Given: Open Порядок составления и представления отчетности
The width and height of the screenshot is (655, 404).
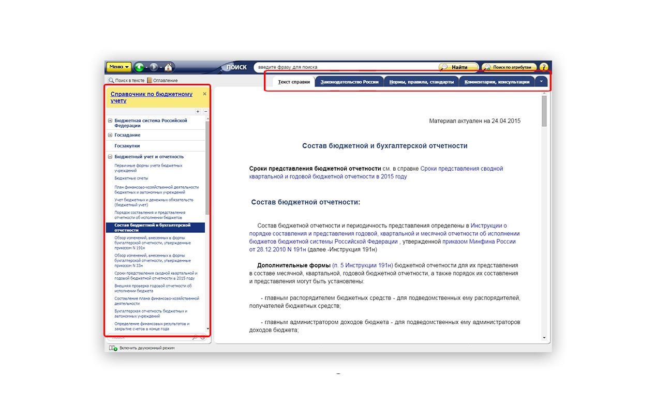Looking at the screenshot, I should [150, 215].
